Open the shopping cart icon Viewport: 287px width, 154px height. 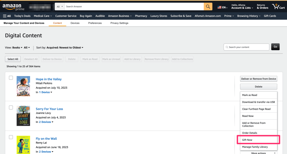[x=278, y=7]
